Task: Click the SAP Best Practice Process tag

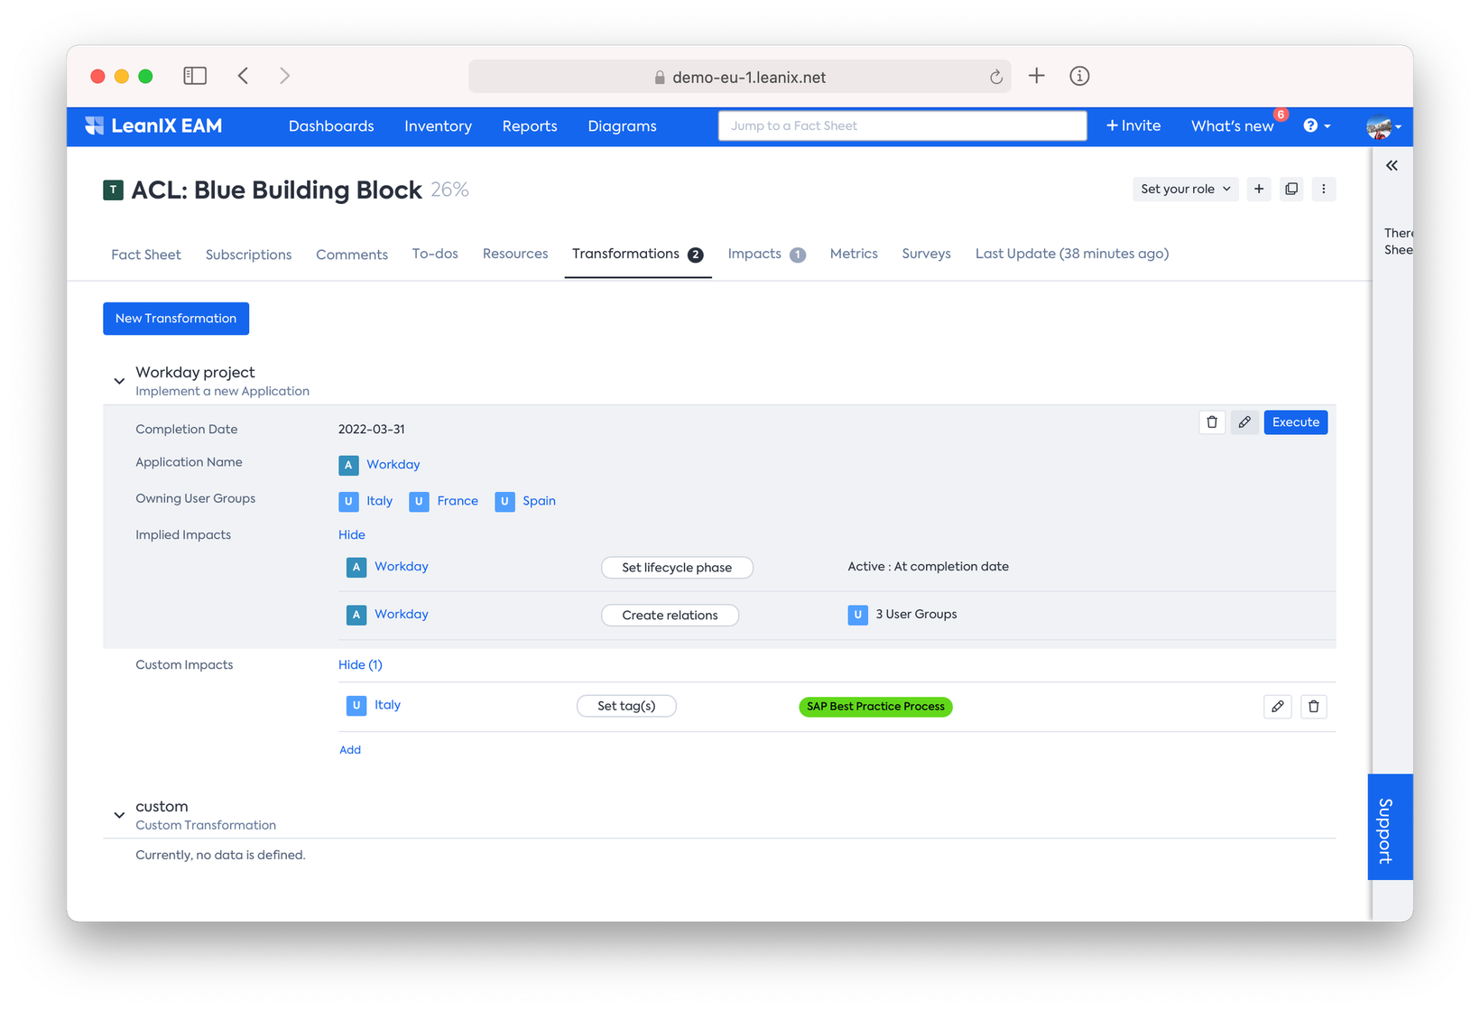Action: (x=875, y=707)
